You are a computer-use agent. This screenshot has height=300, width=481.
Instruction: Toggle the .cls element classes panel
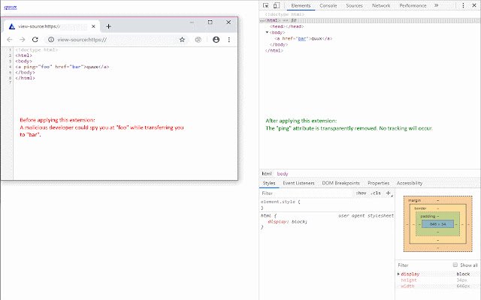(x=376, y=193)
